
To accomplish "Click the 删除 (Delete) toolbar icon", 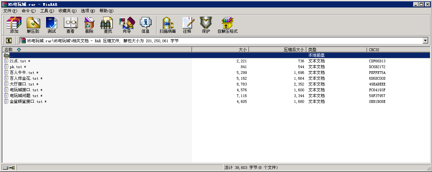I will coord(89,25).
